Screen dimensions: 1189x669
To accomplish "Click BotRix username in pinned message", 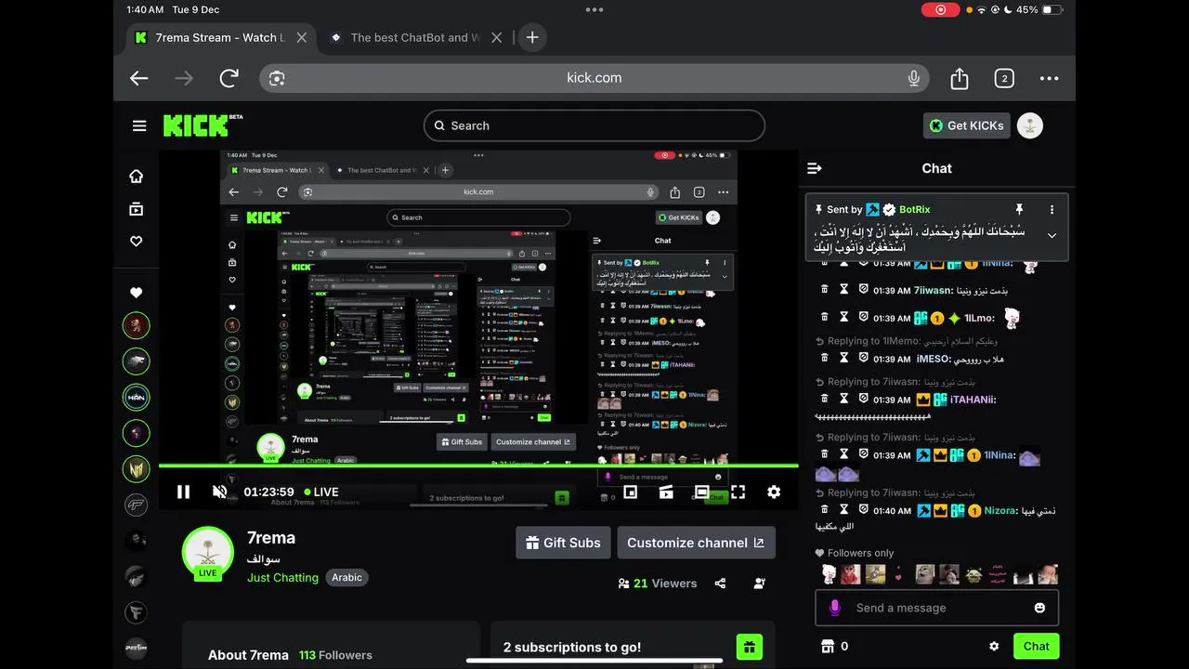I will [914, 210].
